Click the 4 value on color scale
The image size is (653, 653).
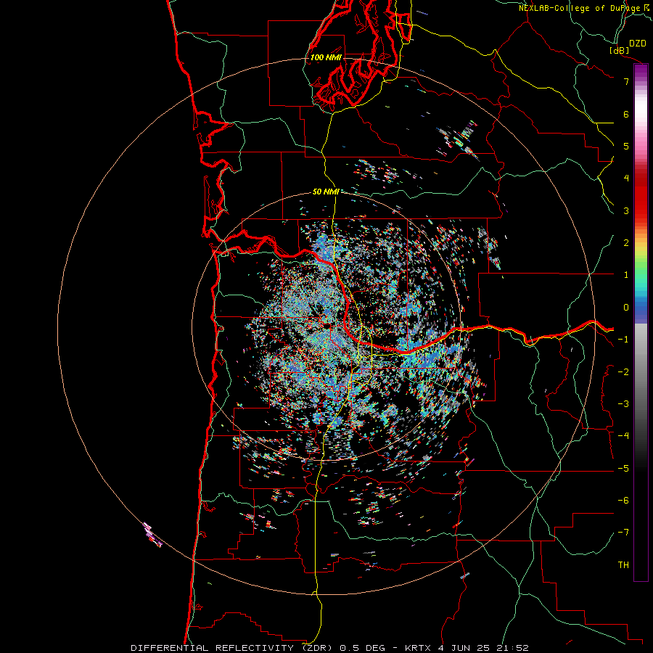[626, 178]
